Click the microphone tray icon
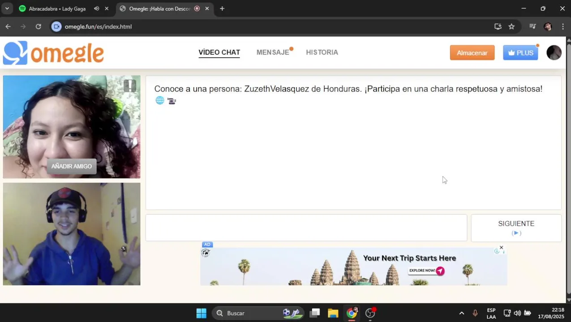The width and height of the screenshot is (571, 322). (x=475, y=313)
